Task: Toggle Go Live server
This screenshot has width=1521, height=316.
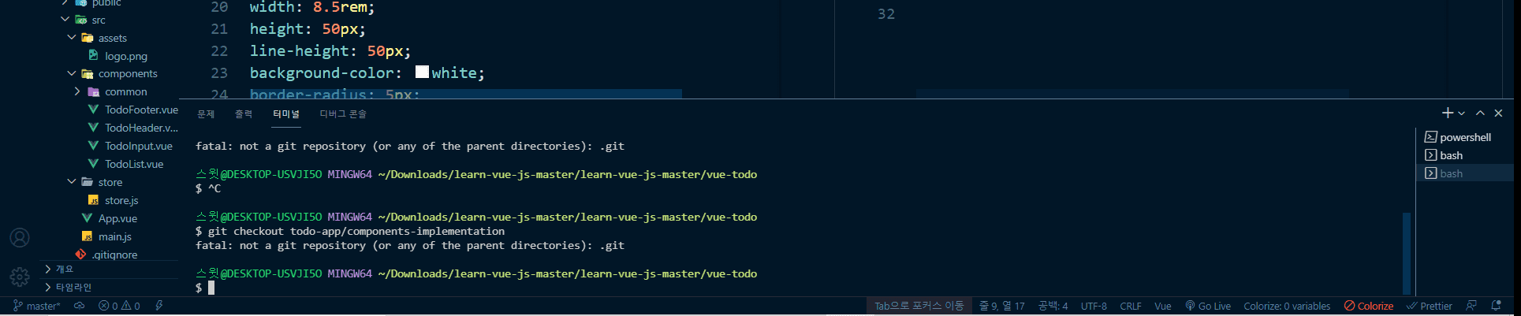Action: [x=1207, y=306]
